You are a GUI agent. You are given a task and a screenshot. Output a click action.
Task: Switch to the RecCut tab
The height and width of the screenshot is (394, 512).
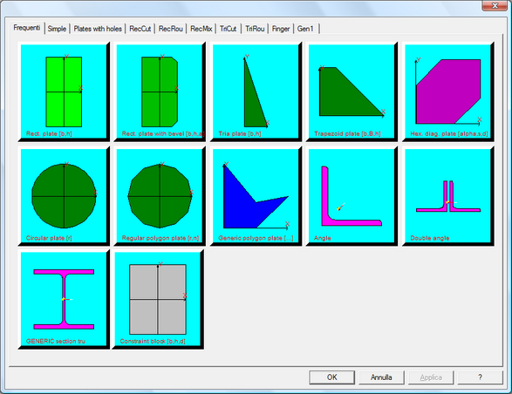140,29
